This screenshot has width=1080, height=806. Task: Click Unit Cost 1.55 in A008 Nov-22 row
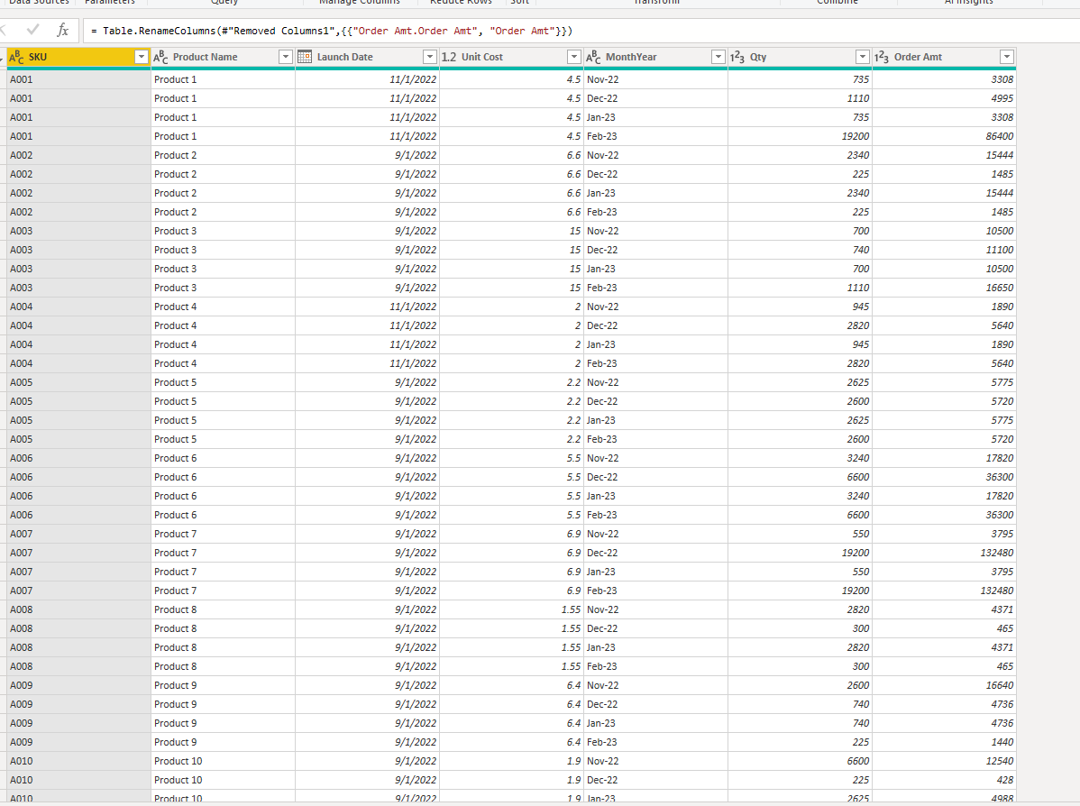point(511,609)
